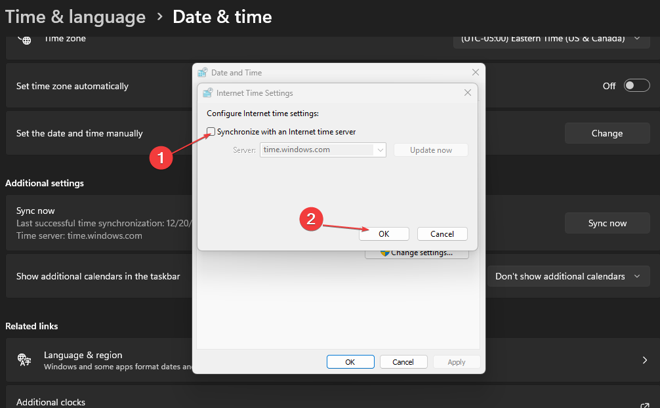Click Cancel in Internet Time Settings dialog

442,234
